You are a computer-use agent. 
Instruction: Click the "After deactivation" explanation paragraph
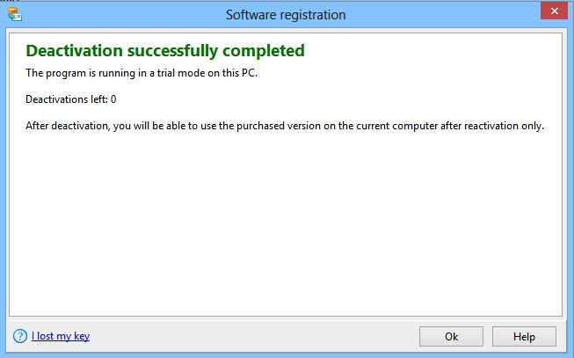[285, 126]
